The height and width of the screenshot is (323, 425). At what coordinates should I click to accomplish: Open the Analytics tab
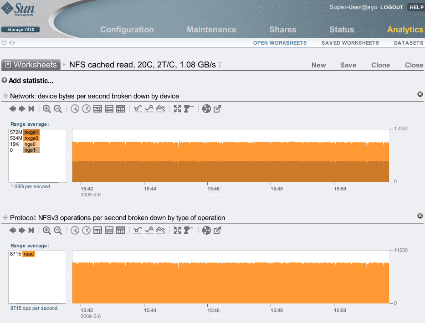pyautogui.click(x=405, y=30)
